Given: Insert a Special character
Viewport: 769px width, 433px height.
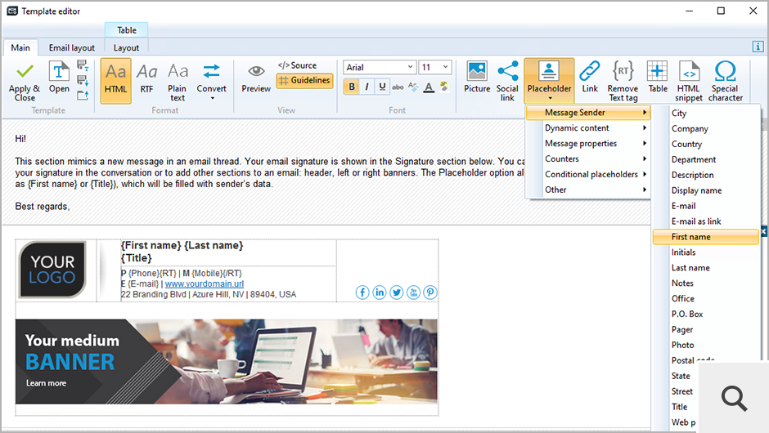Looking at the screenshot, I should point(726,82).
